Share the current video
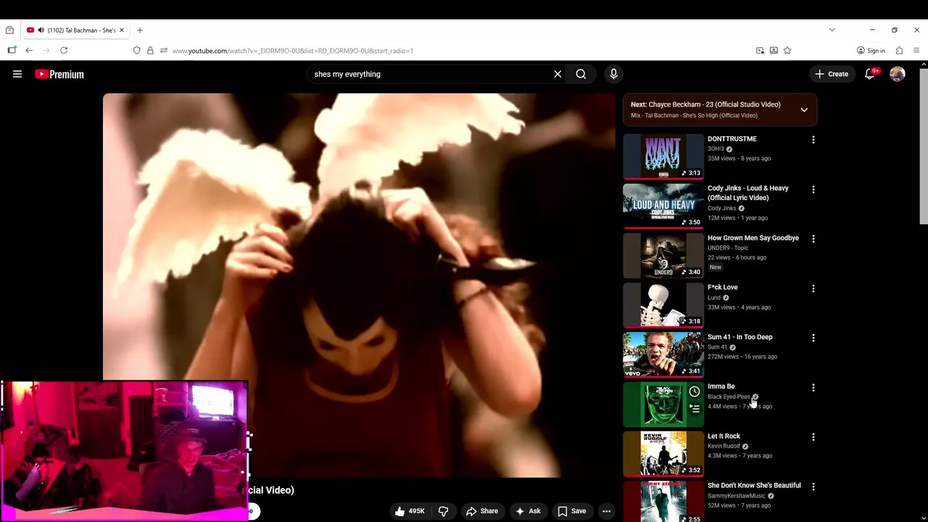 click(482, 511)
